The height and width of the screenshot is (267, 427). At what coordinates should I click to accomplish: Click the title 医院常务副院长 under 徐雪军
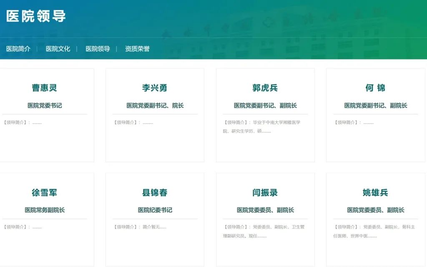click(x=45, y=210)
